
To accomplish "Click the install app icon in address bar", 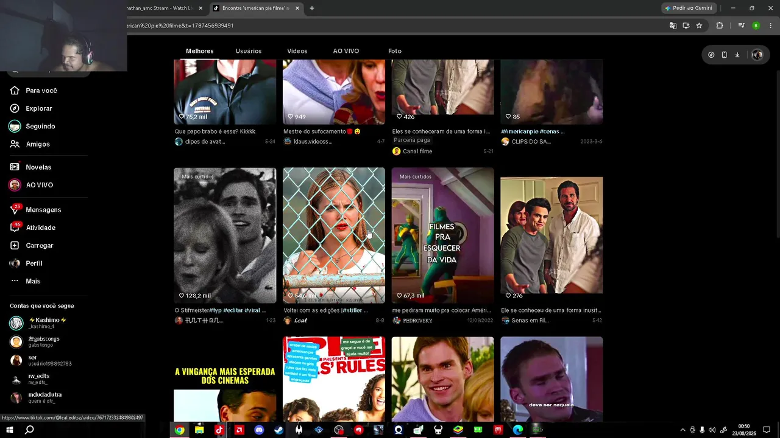I will [x=686, y=26].
